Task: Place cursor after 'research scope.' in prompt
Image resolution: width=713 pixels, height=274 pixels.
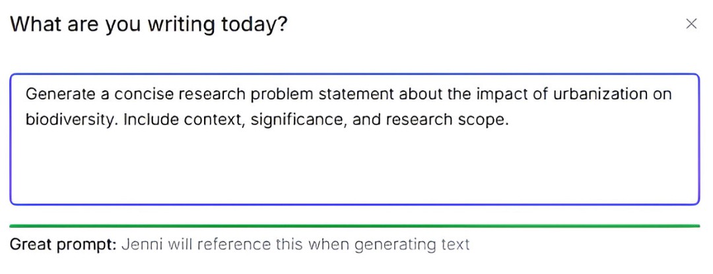Action: [x=508, y=120]
